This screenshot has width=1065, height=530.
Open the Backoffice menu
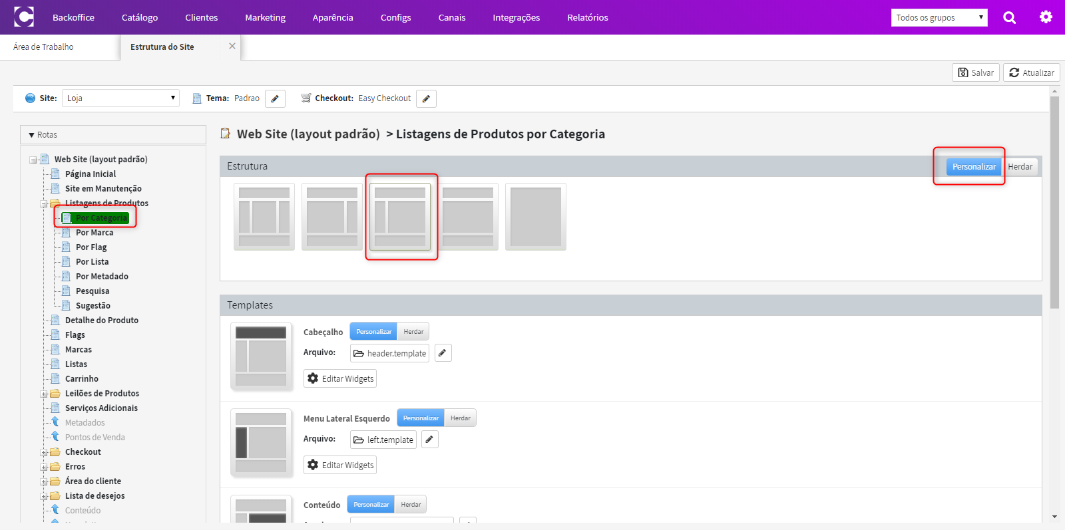point(73,17)
